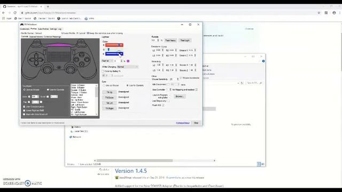This screenshot has width=342, height=192.
Task: Select the D-pad Up on controller image
Action: coord(36,55)
